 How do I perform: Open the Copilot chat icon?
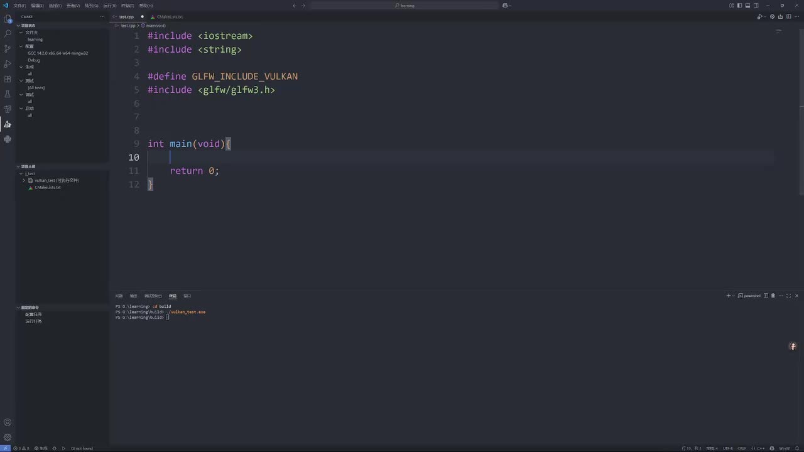pos(505,6)
